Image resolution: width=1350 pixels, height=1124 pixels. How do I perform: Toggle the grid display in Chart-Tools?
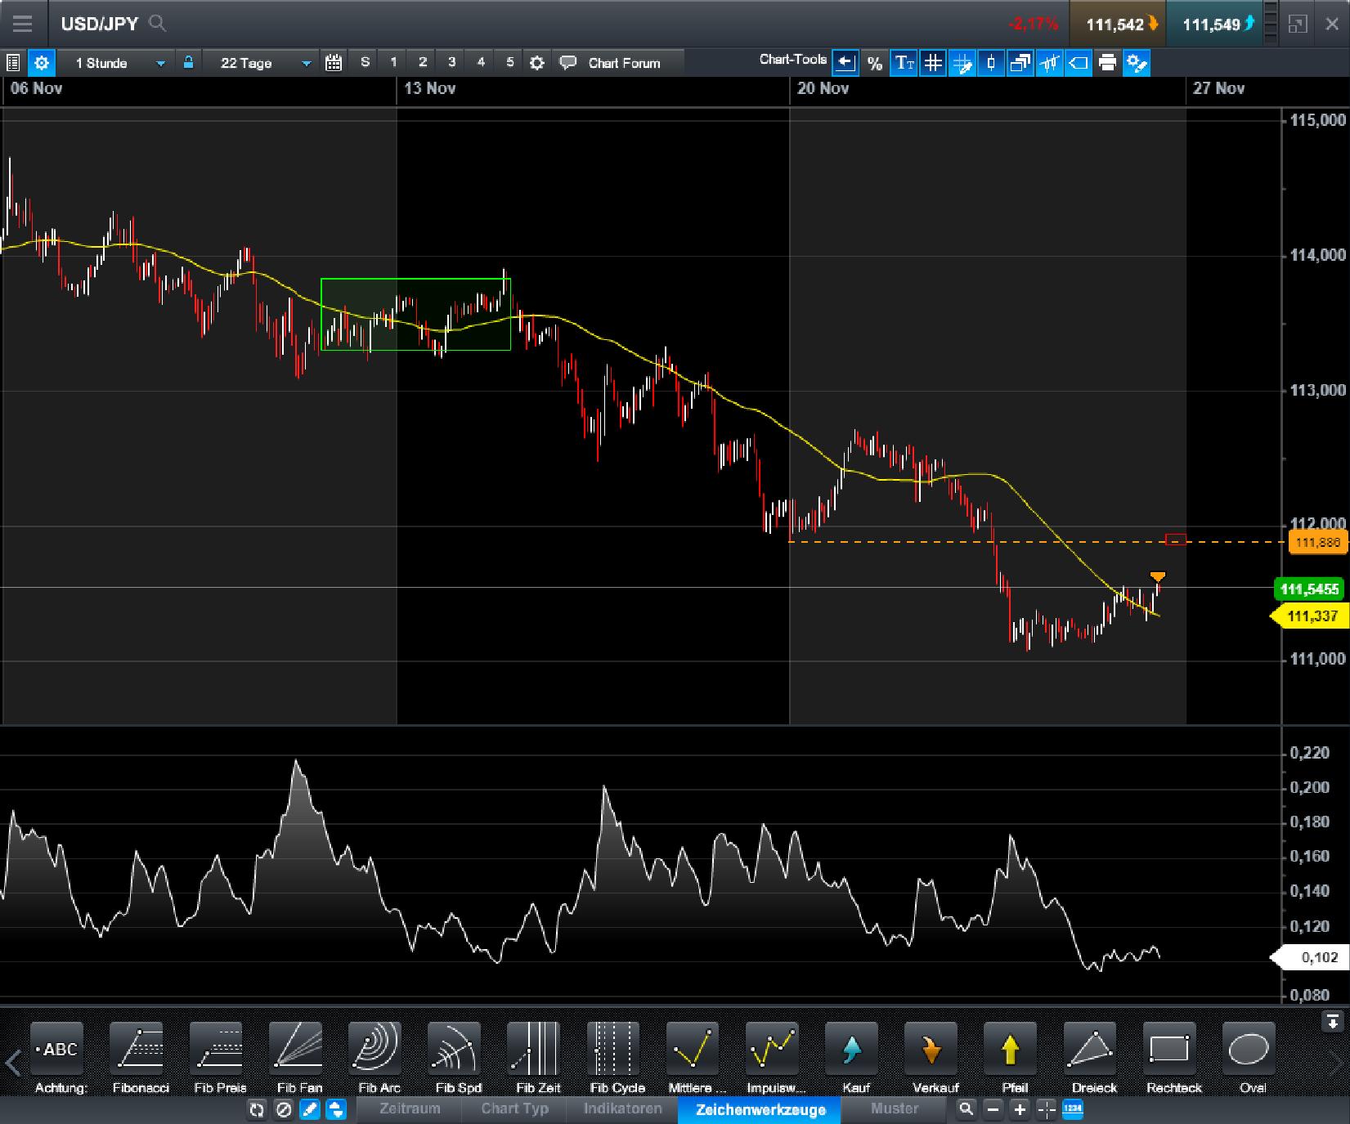point(933,62)
